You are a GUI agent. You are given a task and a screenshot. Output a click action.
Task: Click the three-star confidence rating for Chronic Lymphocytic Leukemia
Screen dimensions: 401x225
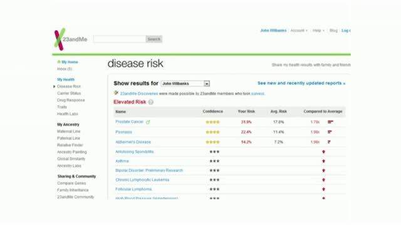[214, 180]
